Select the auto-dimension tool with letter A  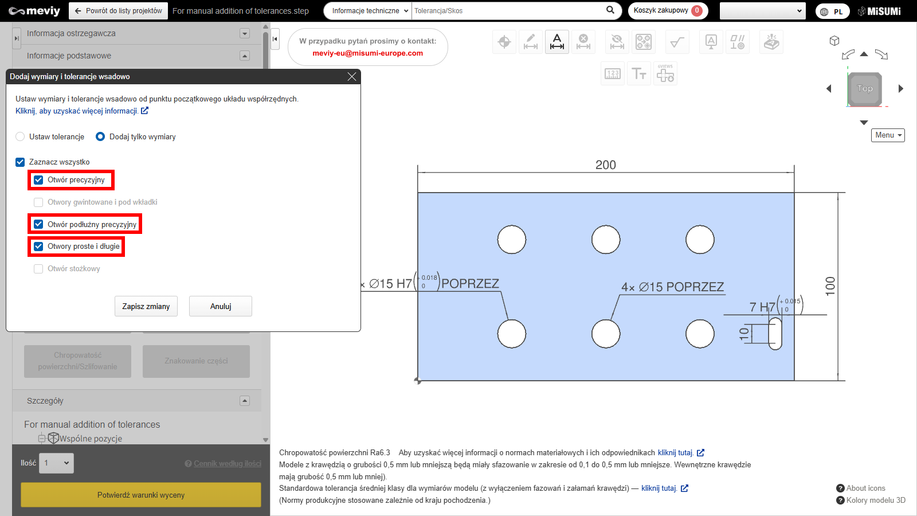pos(557,42)
